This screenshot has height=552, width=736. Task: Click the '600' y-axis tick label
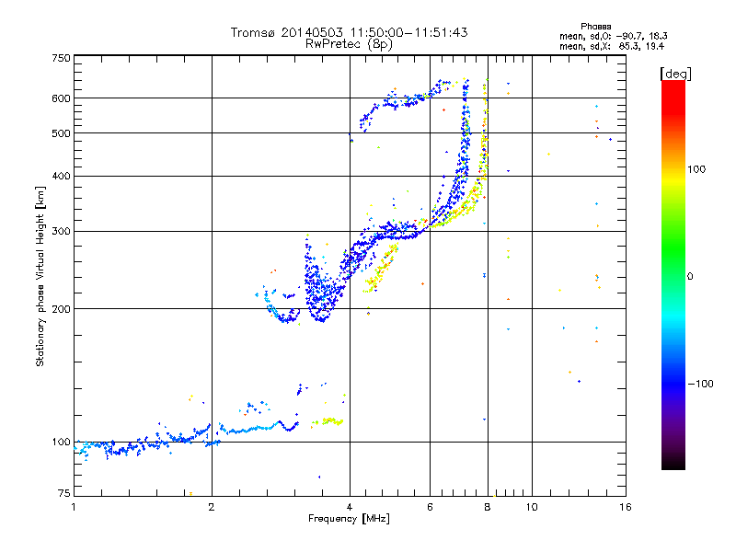click(61, 98)
